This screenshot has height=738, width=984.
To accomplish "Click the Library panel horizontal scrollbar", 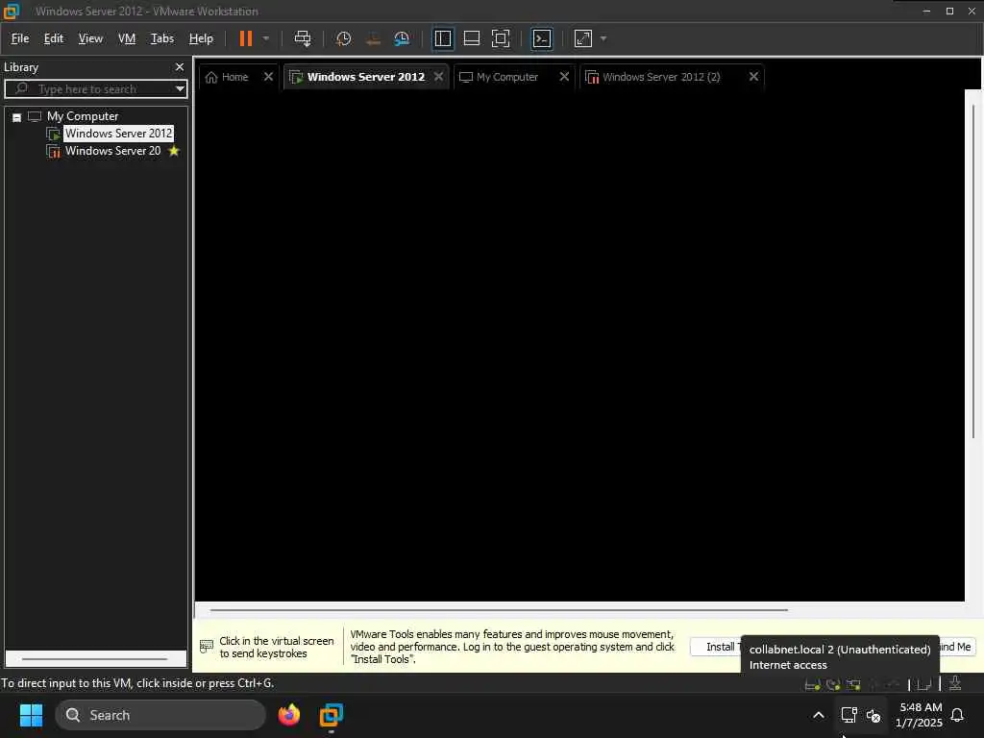I will pyautogui.click(x=95, y=659).
